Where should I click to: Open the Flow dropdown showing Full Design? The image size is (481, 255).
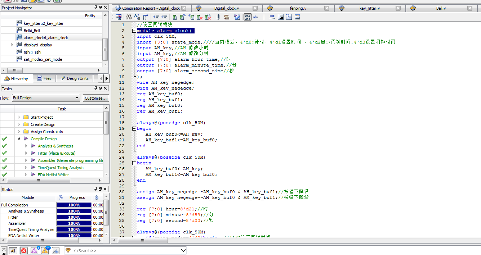46,98
